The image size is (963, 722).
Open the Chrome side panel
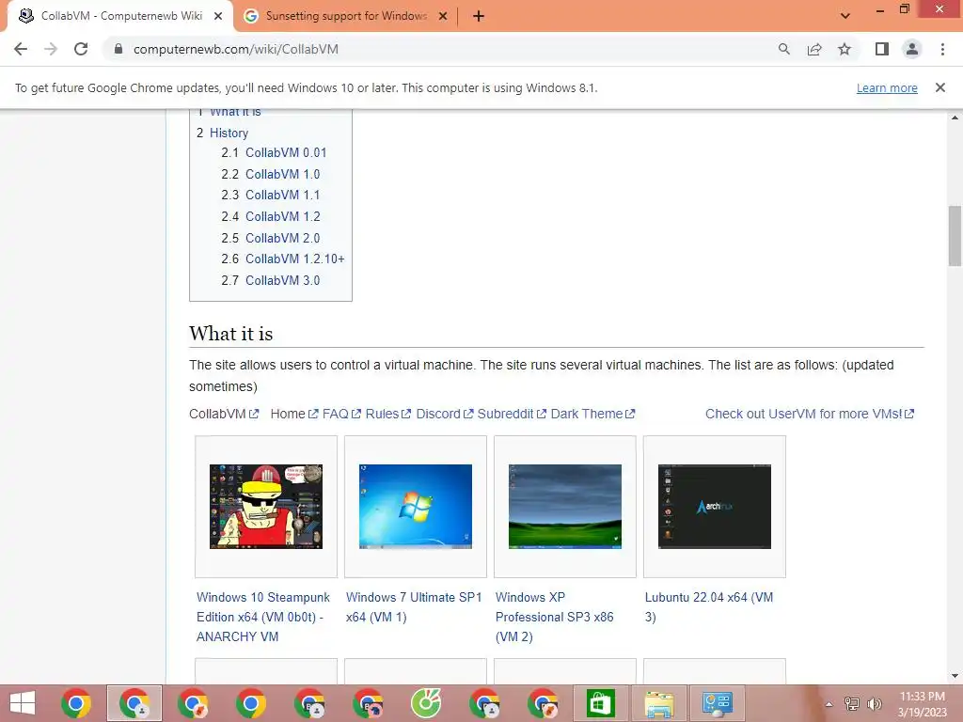point(882,49)
